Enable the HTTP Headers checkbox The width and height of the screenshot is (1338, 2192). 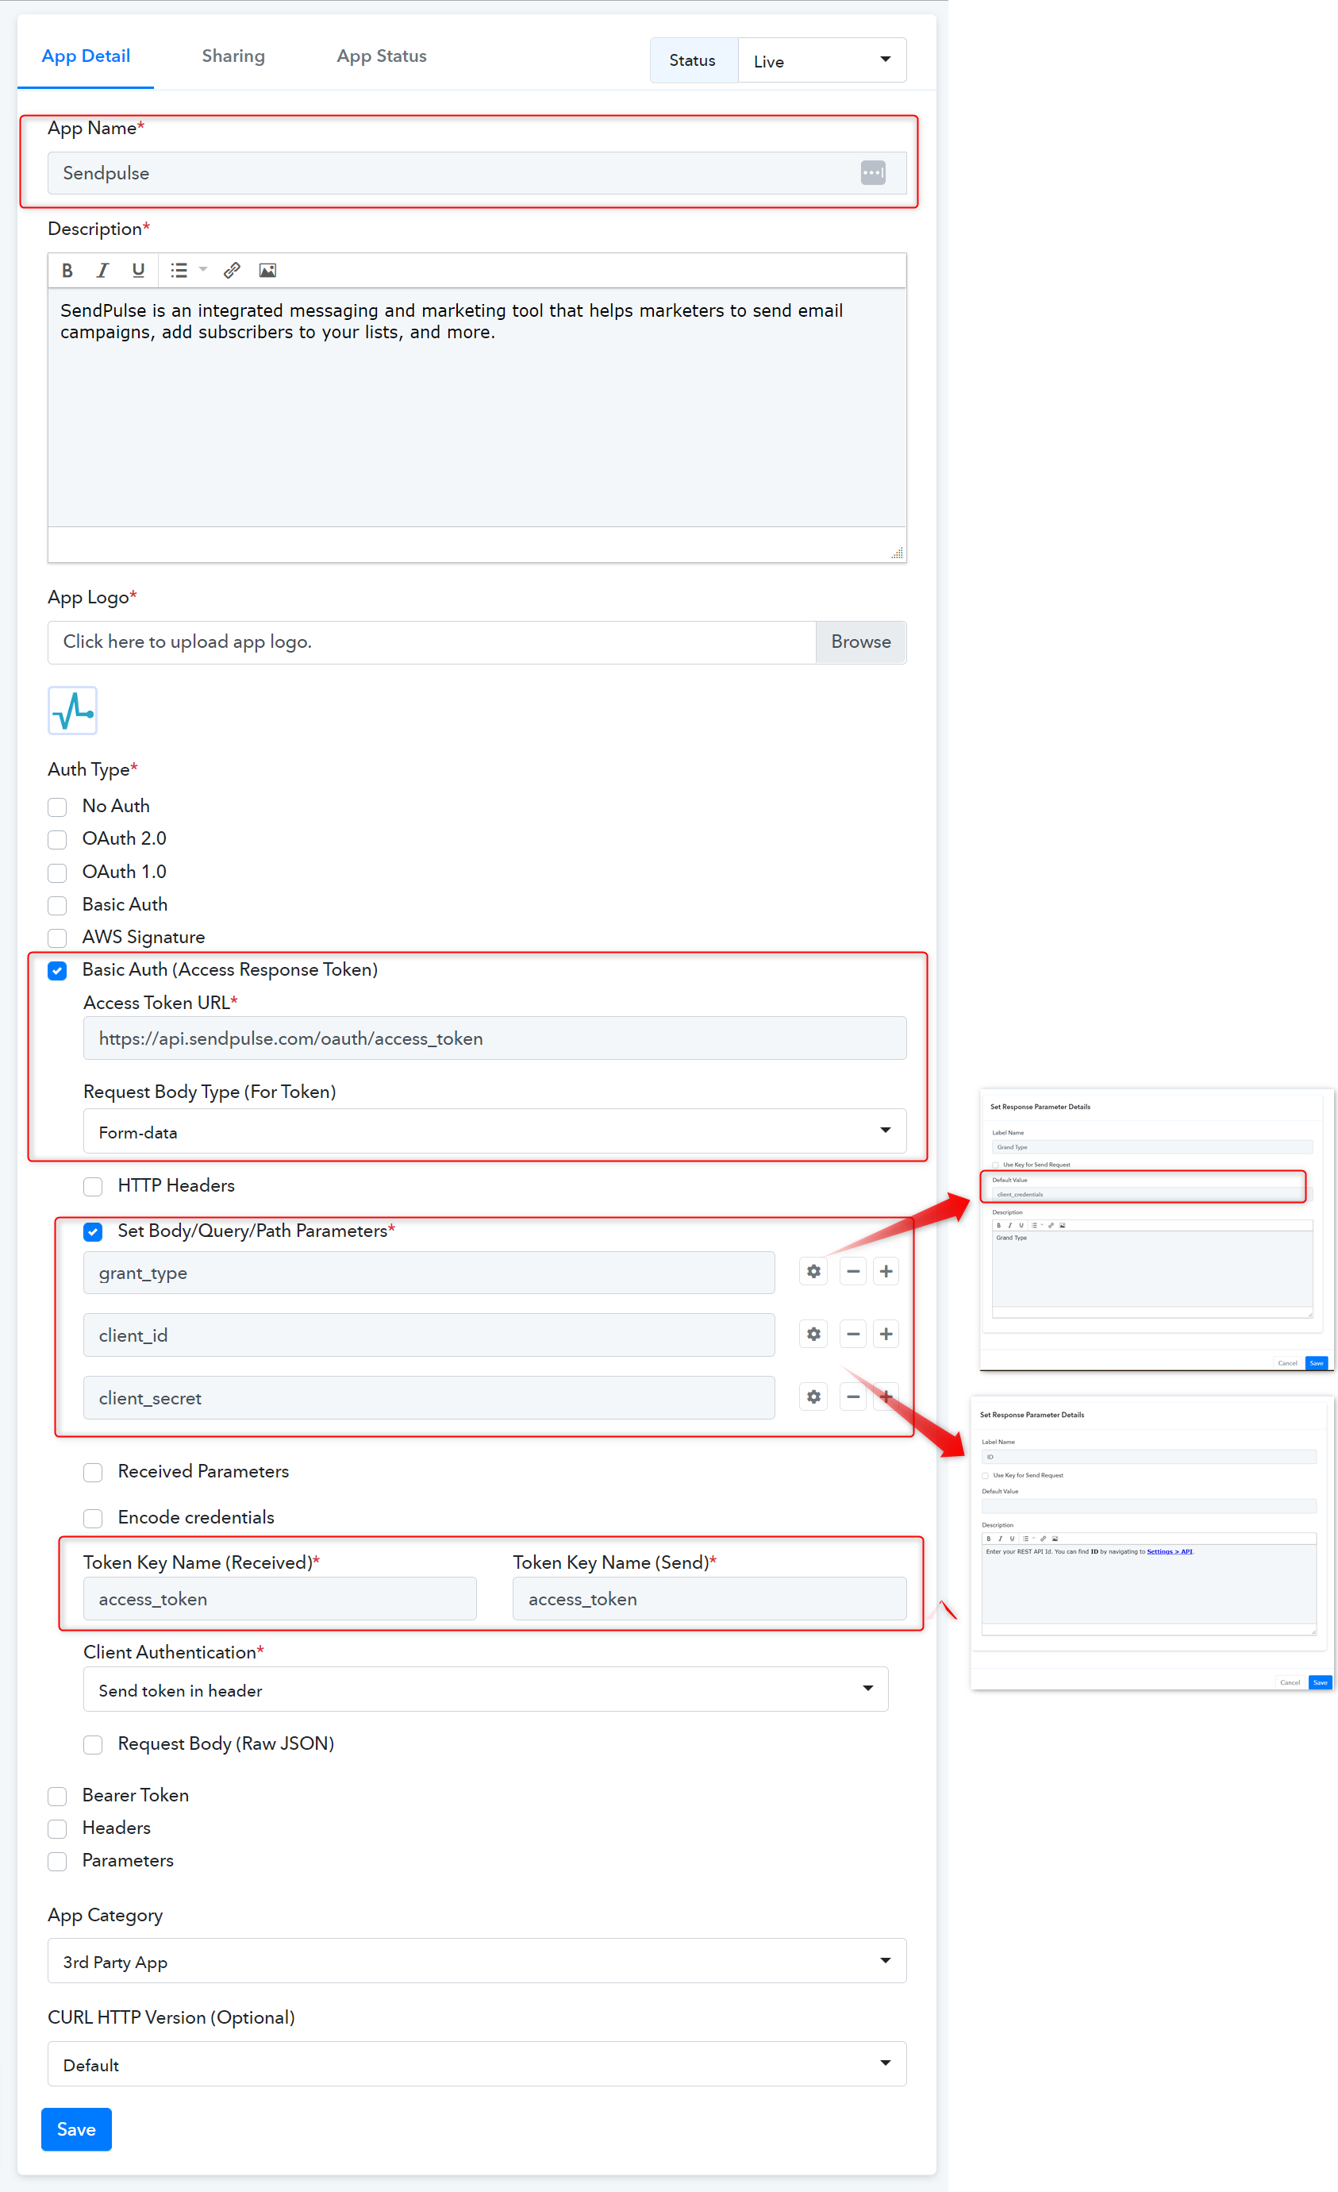pyautogui.click(x=94, y=1187)
